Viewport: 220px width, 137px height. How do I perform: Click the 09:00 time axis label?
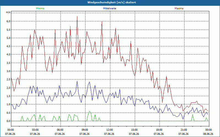pos(85,130)
